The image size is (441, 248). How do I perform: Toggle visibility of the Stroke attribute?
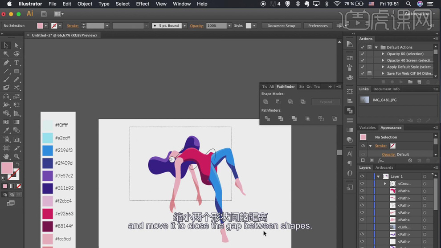point(363,146)
